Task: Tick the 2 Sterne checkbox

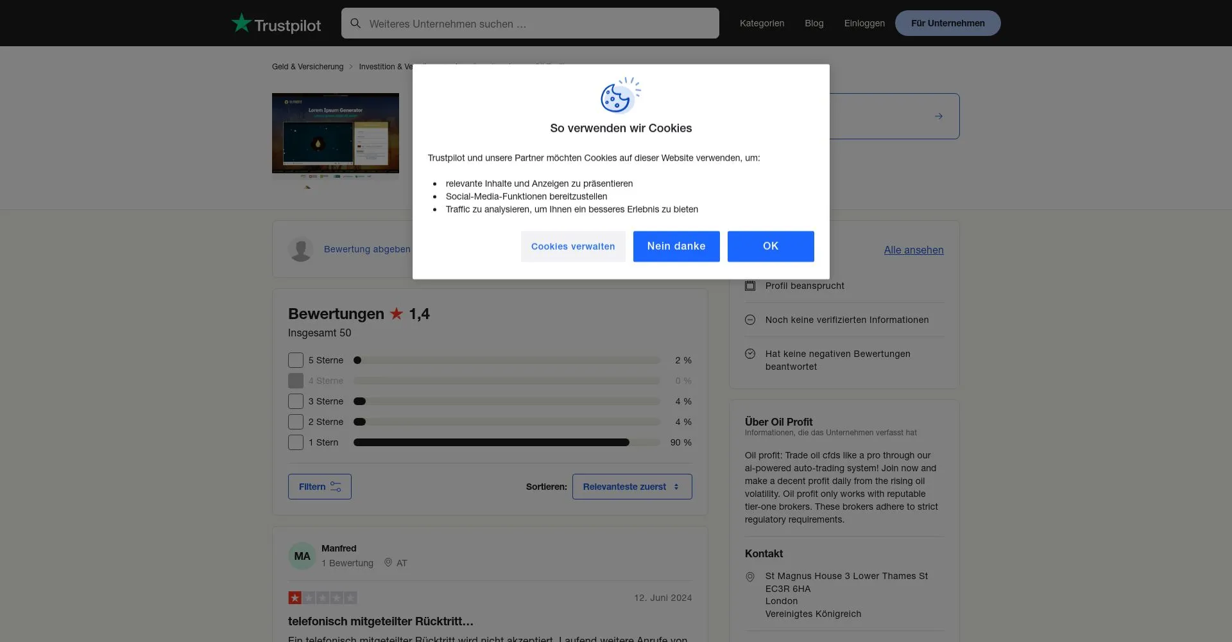Action: pyautogui.click(x=296, y=422)
